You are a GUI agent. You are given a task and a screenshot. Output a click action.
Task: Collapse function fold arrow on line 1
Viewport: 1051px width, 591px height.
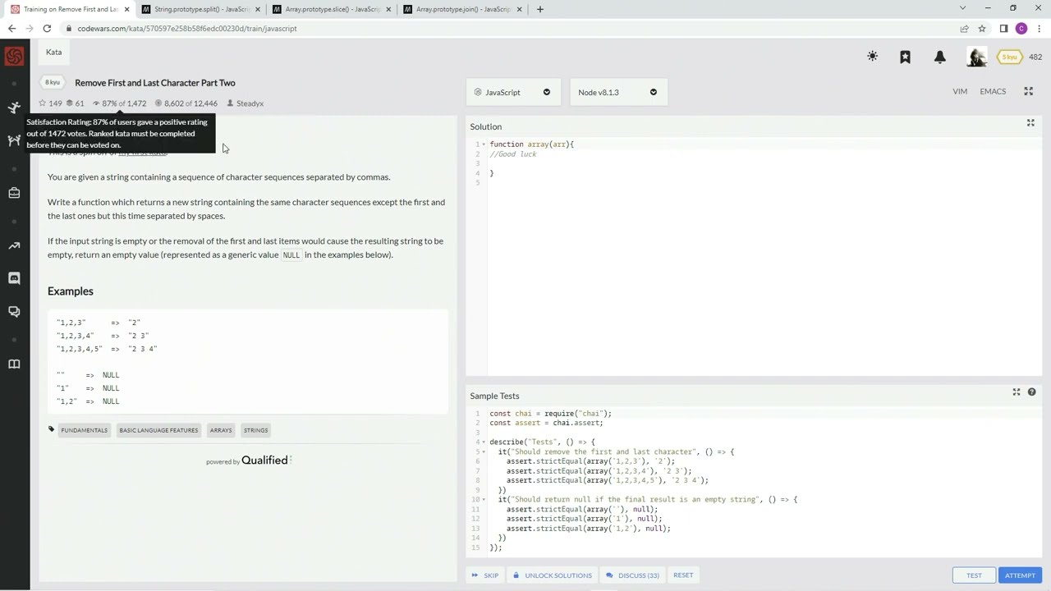(x=484, y=144)
